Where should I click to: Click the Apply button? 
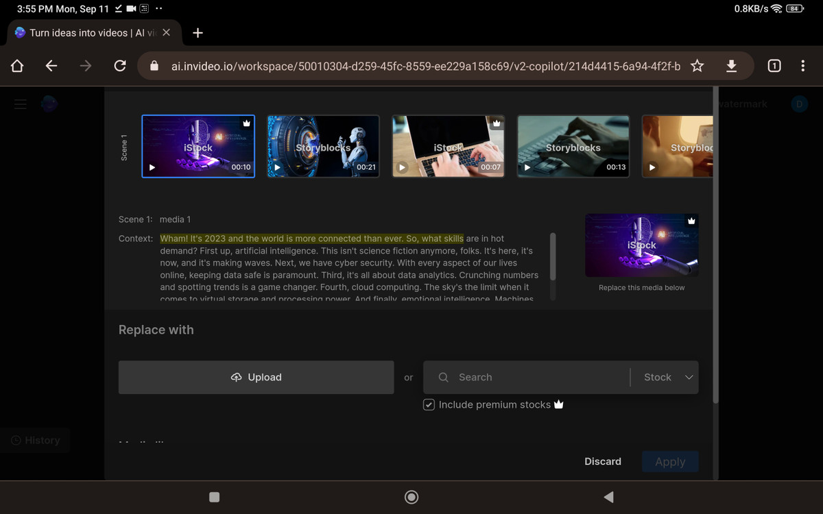point(669,462)
